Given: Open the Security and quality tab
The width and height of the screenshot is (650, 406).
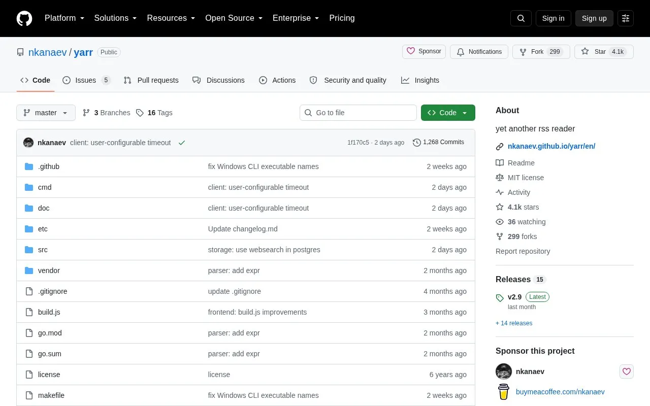Looking at the screenshot, I should [348, 80].
